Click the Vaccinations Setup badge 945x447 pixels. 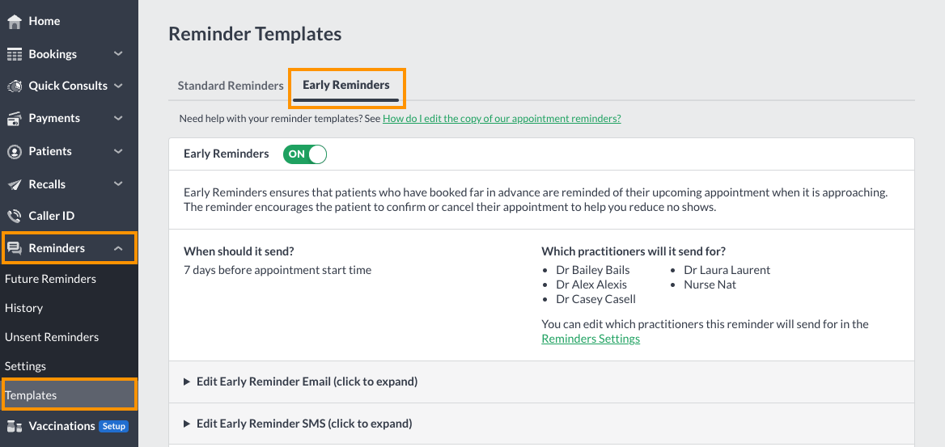pos(113,427)
